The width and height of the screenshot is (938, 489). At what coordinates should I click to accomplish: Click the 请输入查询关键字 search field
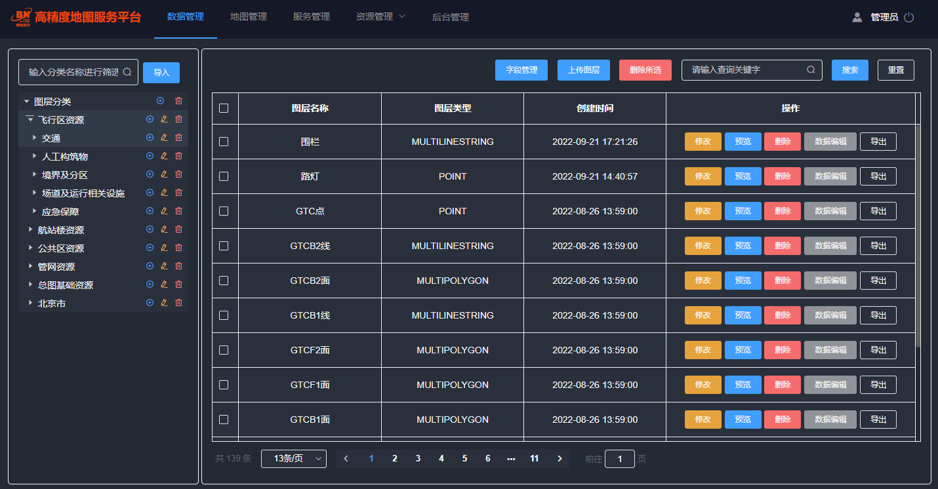(744, 70)
